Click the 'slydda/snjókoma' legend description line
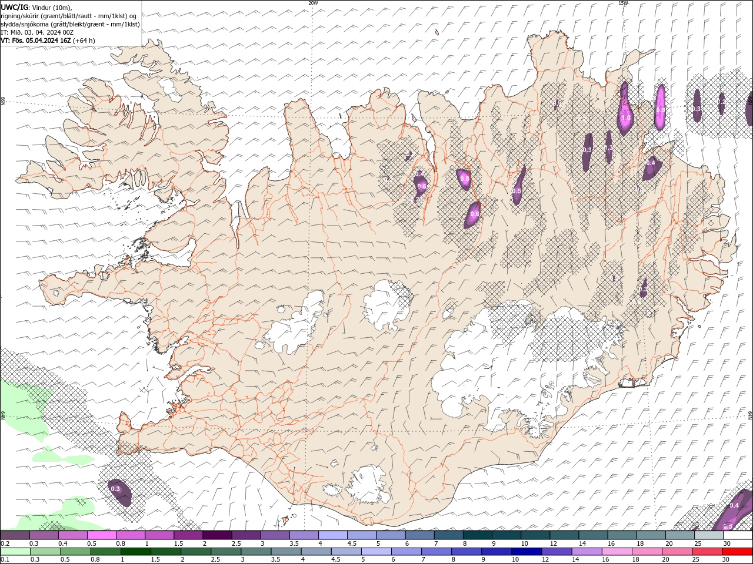This screenshot has height=564, width=753. click(x=70, y=24)
